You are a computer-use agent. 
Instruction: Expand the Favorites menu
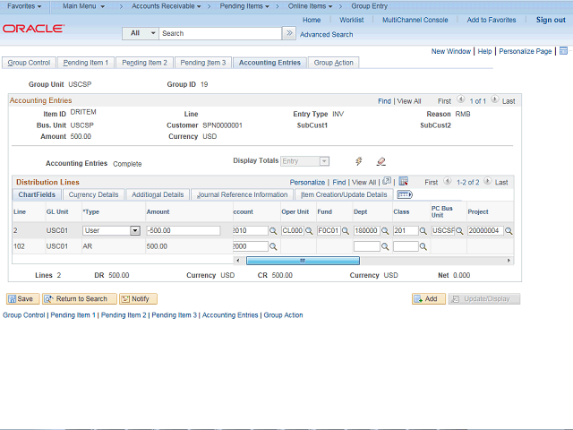pyautogui.click(x=24, y=6)
